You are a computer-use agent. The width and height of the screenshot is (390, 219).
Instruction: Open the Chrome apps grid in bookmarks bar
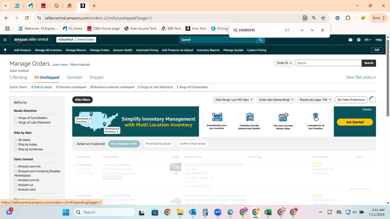click(x=7, y=29)
